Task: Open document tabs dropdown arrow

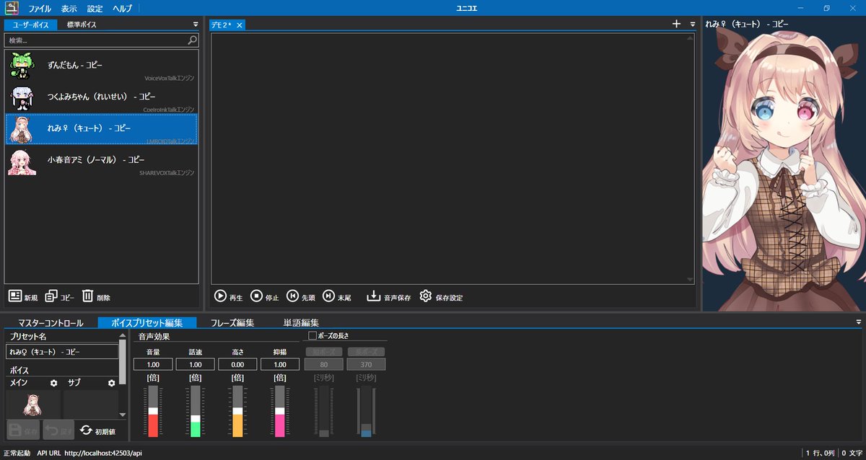Action: tap(693, 25)
